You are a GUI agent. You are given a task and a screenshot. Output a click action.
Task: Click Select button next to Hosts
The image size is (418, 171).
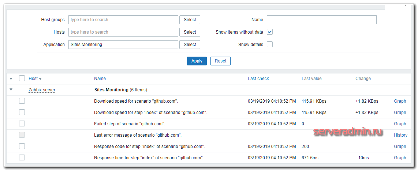click(x=190, y=32)
